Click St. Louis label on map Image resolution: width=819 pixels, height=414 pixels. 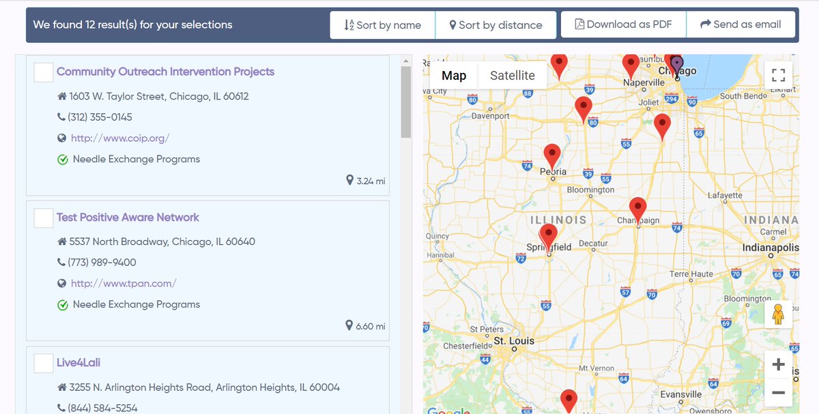(x=515, y=340)
